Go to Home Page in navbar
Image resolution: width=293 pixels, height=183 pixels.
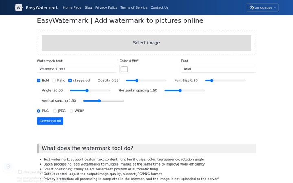pyautogui.click(x=72, y=7)
